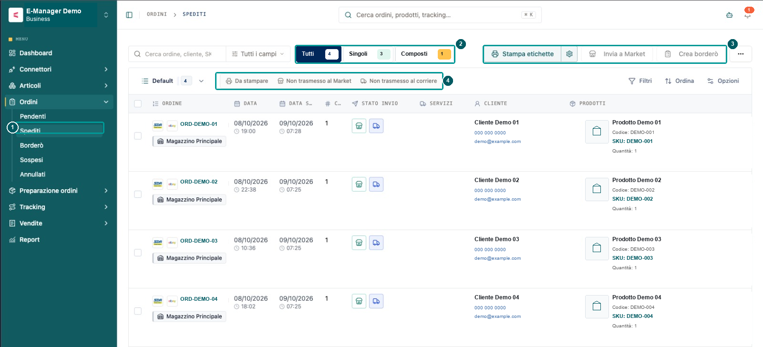Switch to the Composti tab
The width and height of the screenshot is (763, 347).
coord(425,54)
